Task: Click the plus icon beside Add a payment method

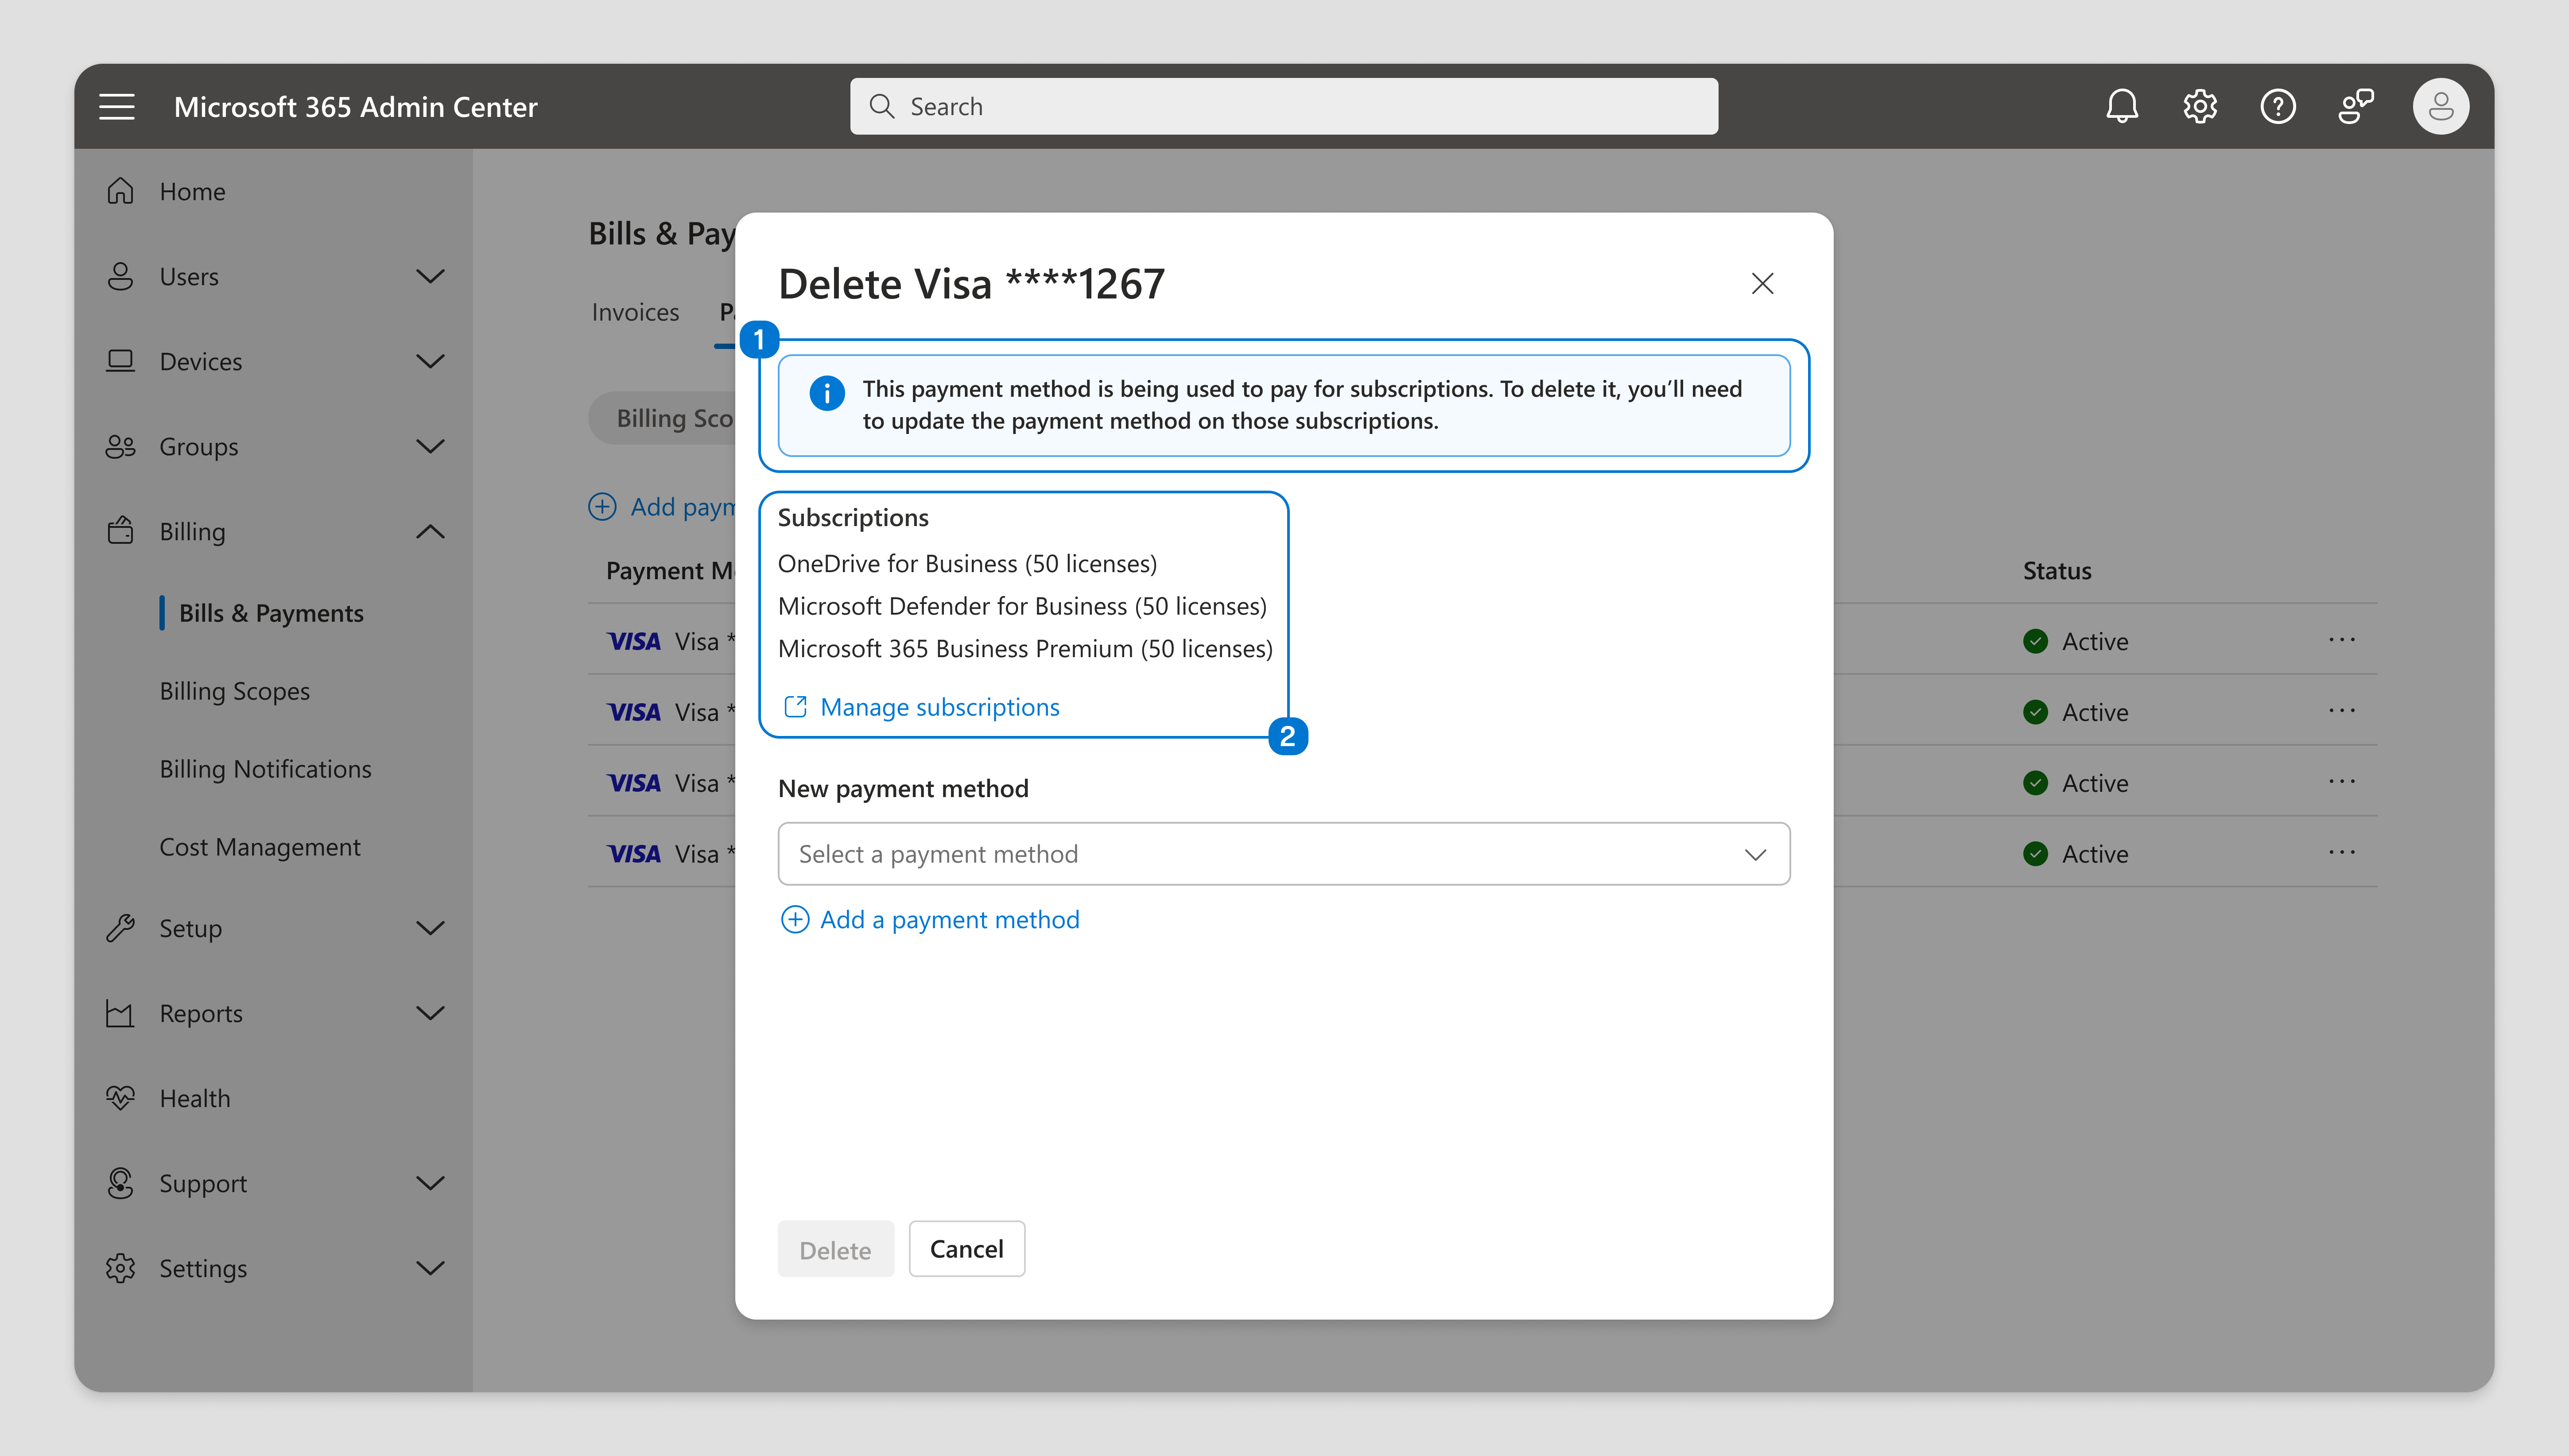Action: pos(794,919)
